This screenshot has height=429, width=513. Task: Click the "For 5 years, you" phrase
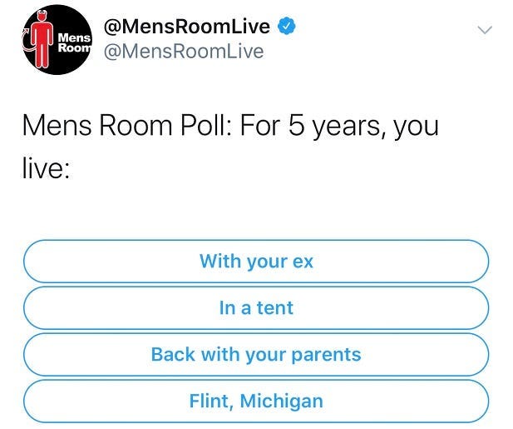tap(339, 127)
